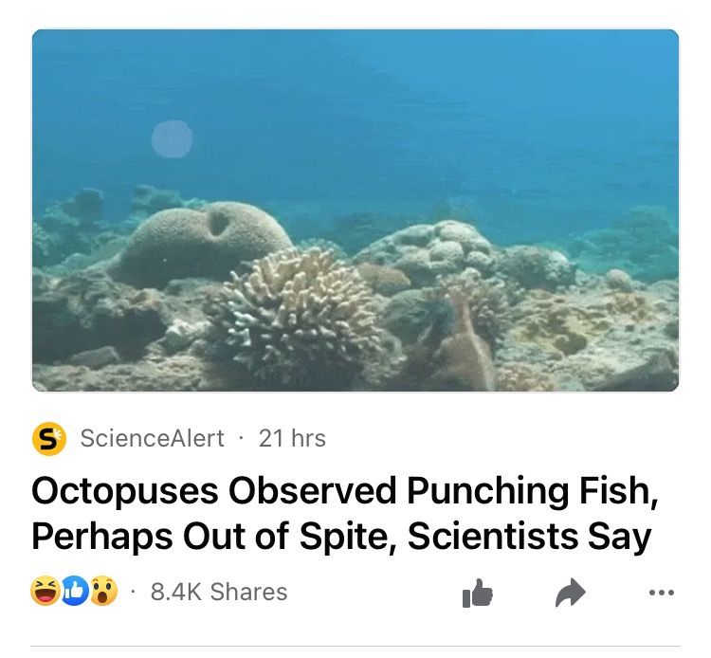Click the Share arrow icon
Viewport: 711px width, 658px height.
pos(571,593)
